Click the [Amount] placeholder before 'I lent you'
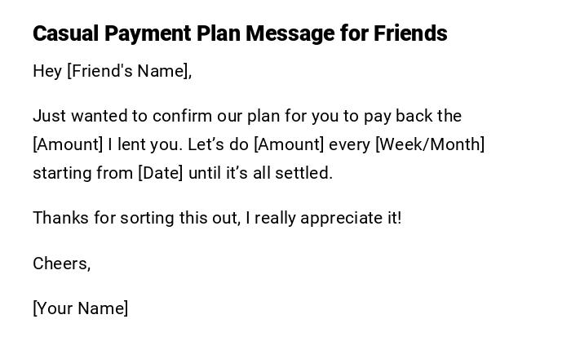 click(x=68, y=145)
